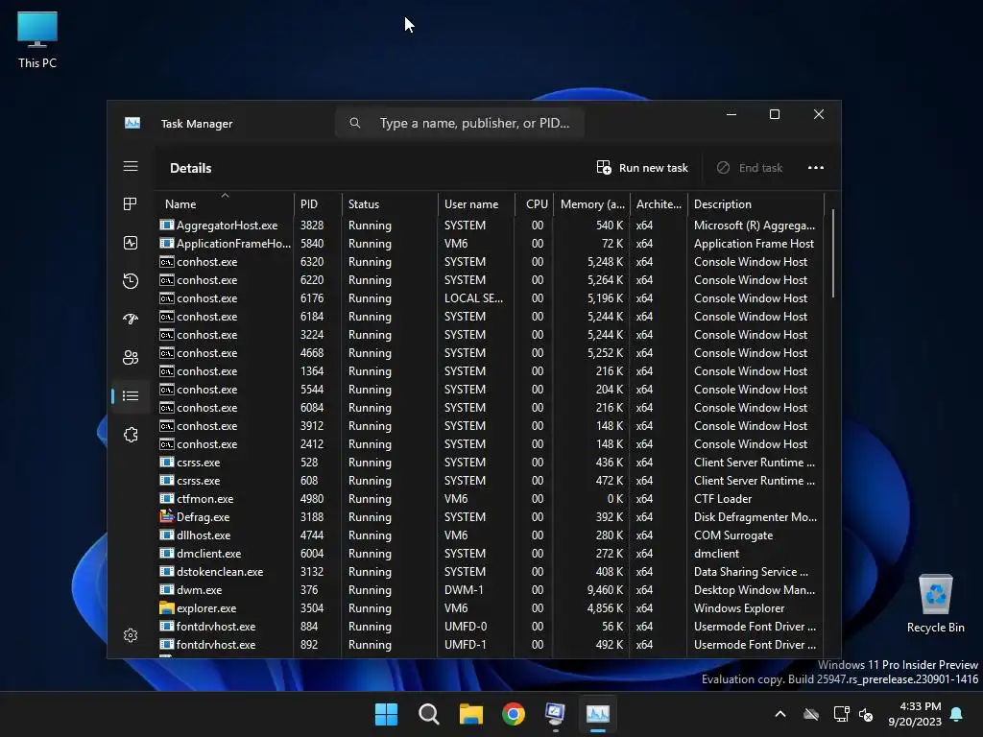Open taskbar Search
Viewport: 983px width, 737px height.
click(x=429, y=714)
